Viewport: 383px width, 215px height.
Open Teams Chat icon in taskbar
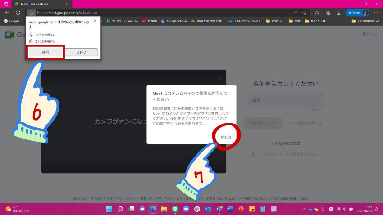(x=142, y=209)
